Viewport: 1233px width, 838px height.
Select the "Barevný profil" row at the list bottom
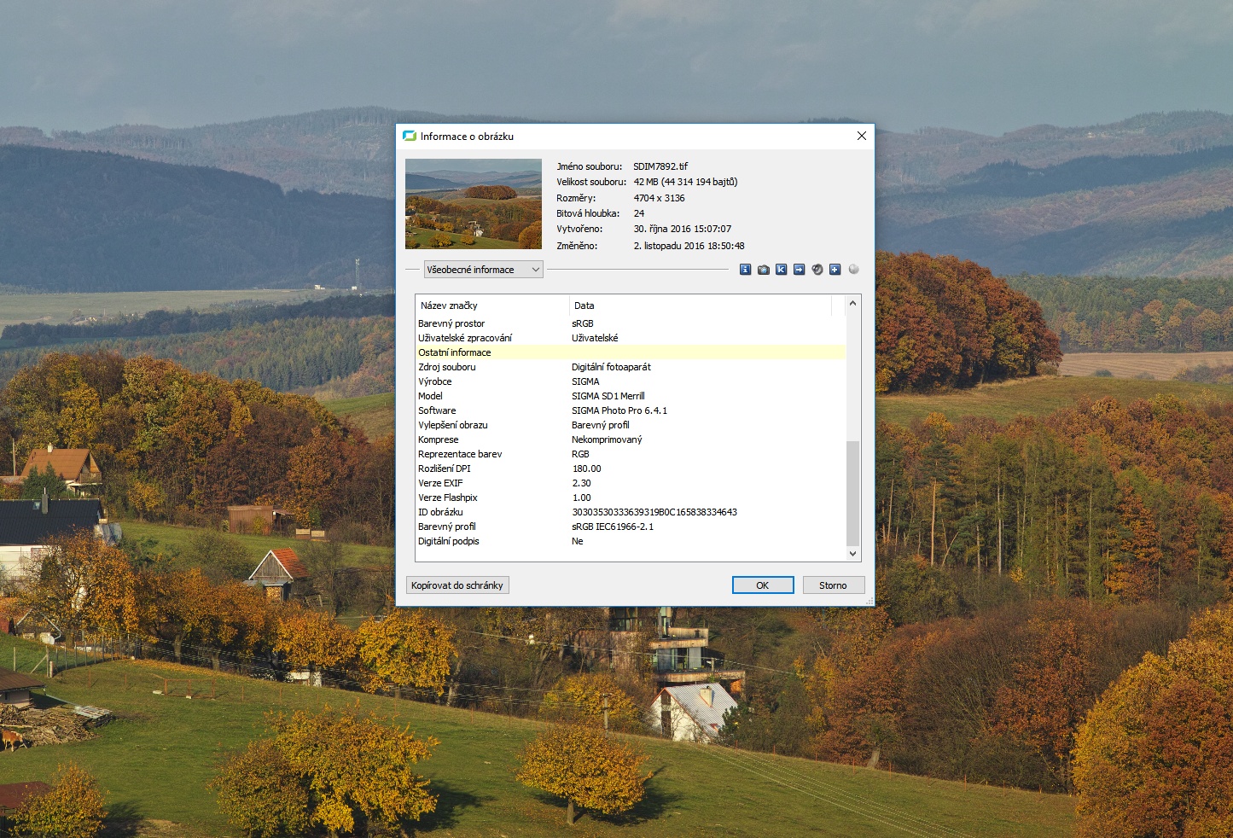pos(447,527)
